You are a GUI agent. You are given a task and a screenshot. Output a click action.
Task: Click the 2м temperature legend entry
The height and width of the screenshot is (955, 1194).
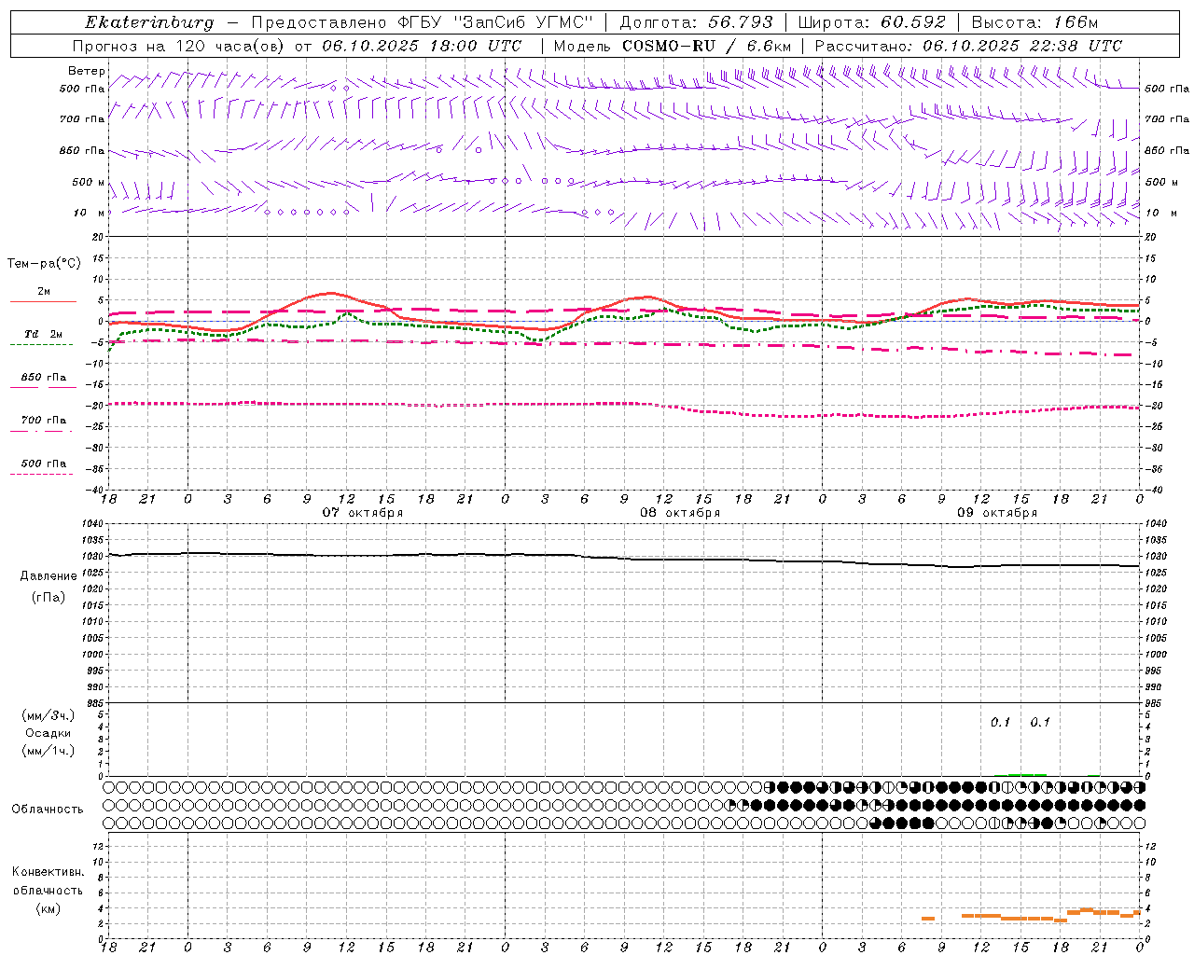(44, 292)
